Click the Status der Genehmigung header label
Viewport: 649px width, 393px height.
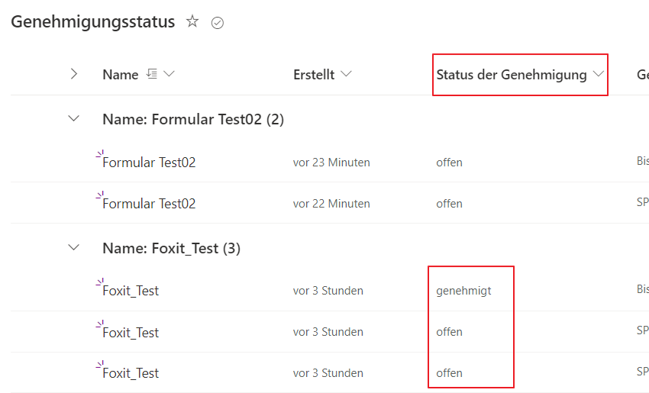[511, 74]
